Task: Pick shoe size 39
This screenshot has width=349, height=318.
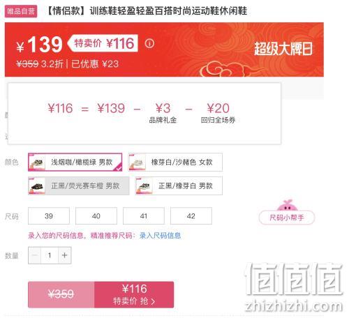Action: pos(49,216)
